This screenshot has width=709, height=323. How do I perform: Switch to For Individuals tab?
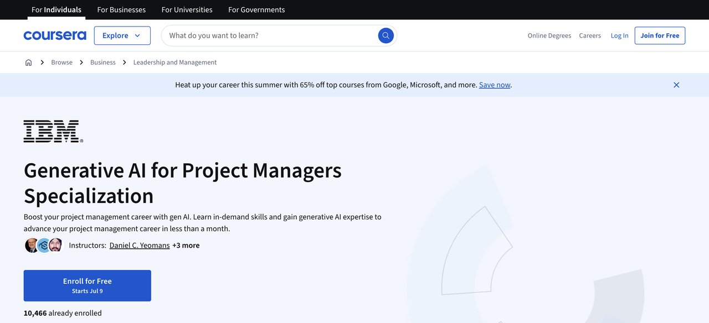56,9
